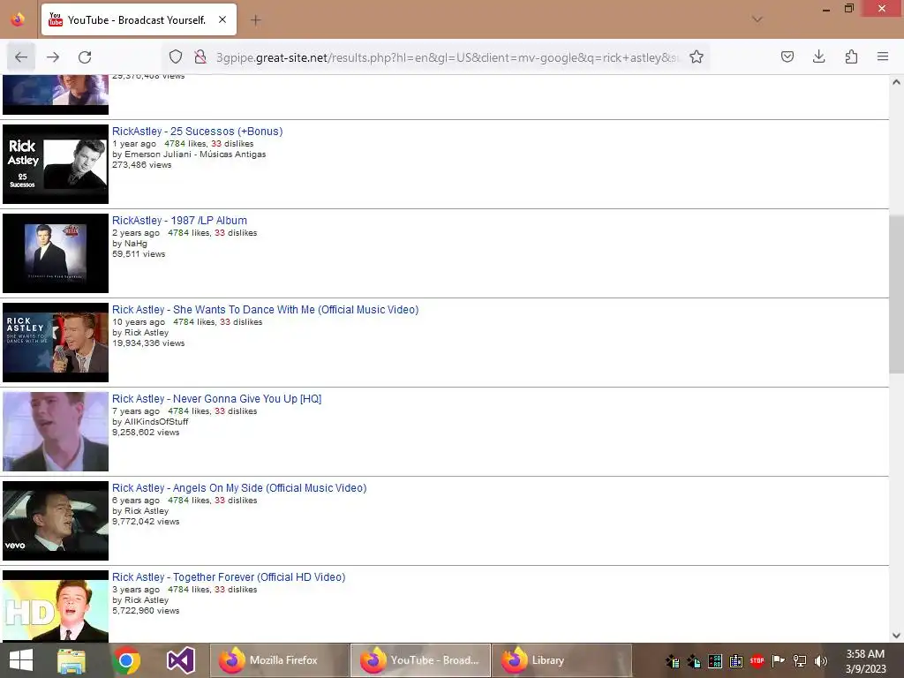Open Together Forever (Official HD Video) link

click(x=229, y=577)
